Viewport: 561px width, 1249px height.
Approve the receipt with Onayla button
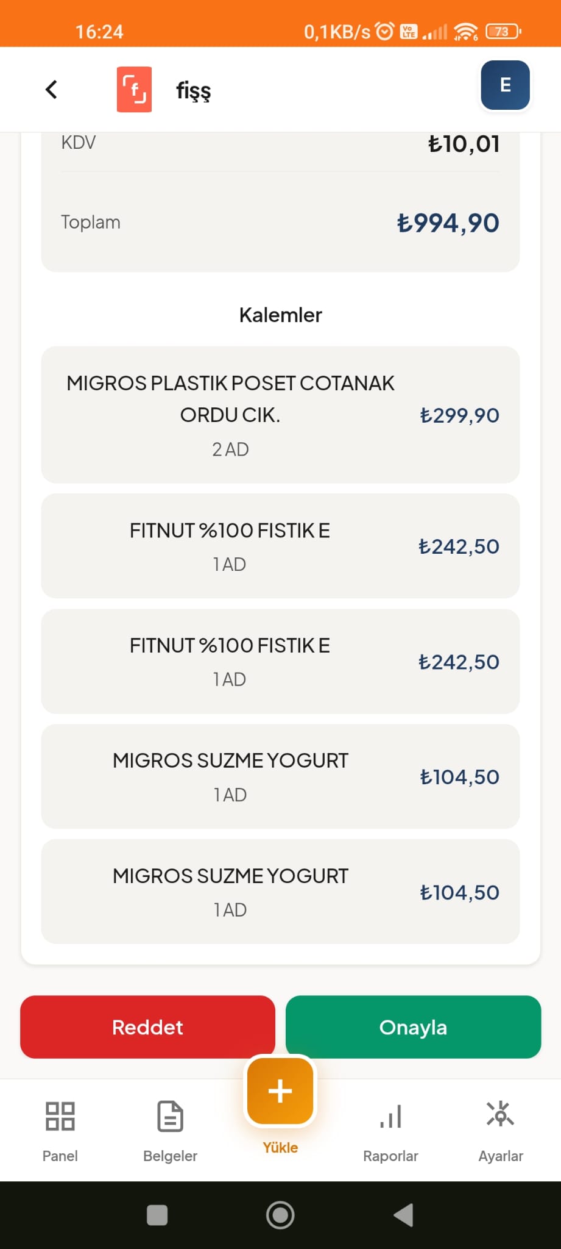(413, 1027)
